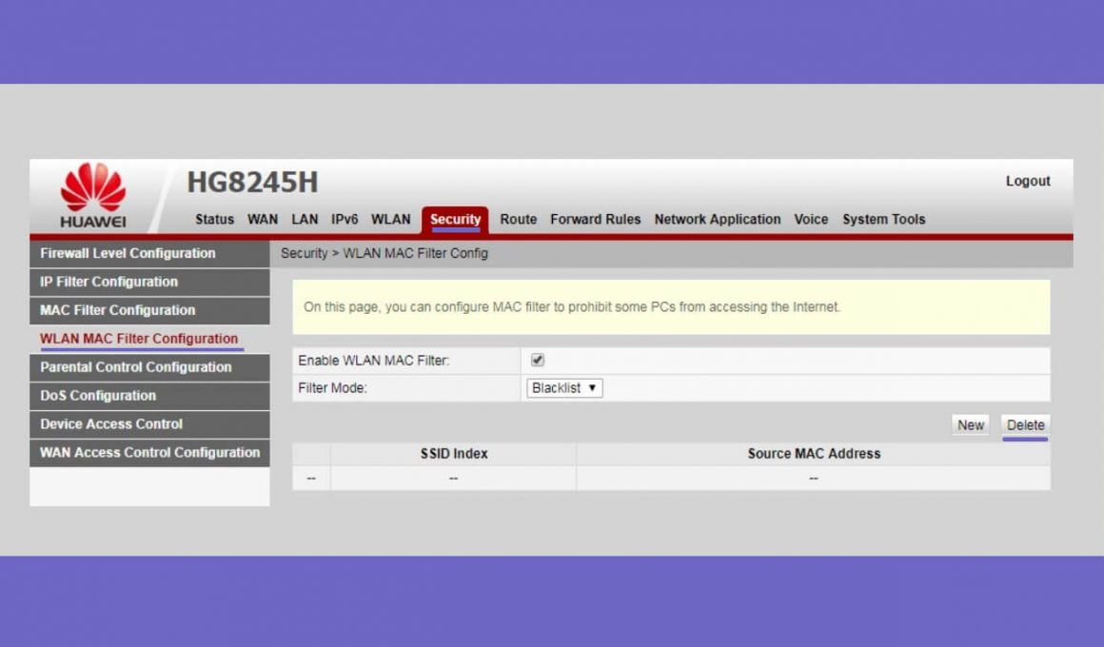Image resolution: width=1104 pixels, height=647 pixels.
Task: Click the breadcrumb 'Security > WLAN MAC Filter Config'
Action: tap(384, 253)
